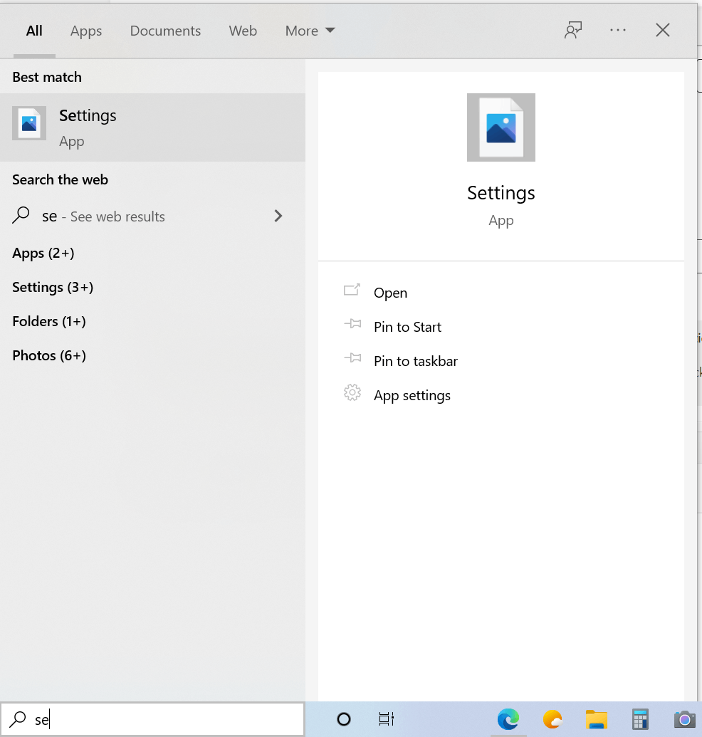This screenshot has width=702, height=737.
Task: Choose Pin to taskbar
Action: tap(416, 361)
